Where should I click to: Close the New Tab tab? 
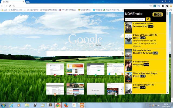tap(24, 2)
